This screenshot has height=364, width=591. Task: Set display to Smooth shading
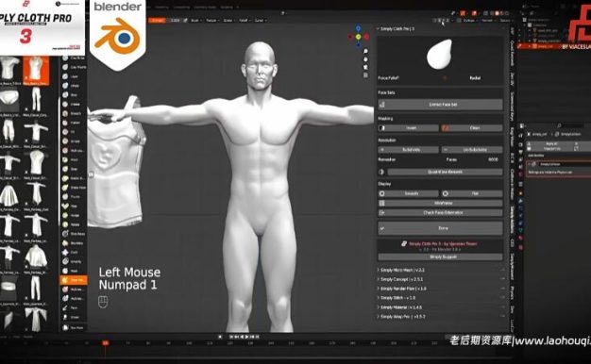tap(409, 193)
